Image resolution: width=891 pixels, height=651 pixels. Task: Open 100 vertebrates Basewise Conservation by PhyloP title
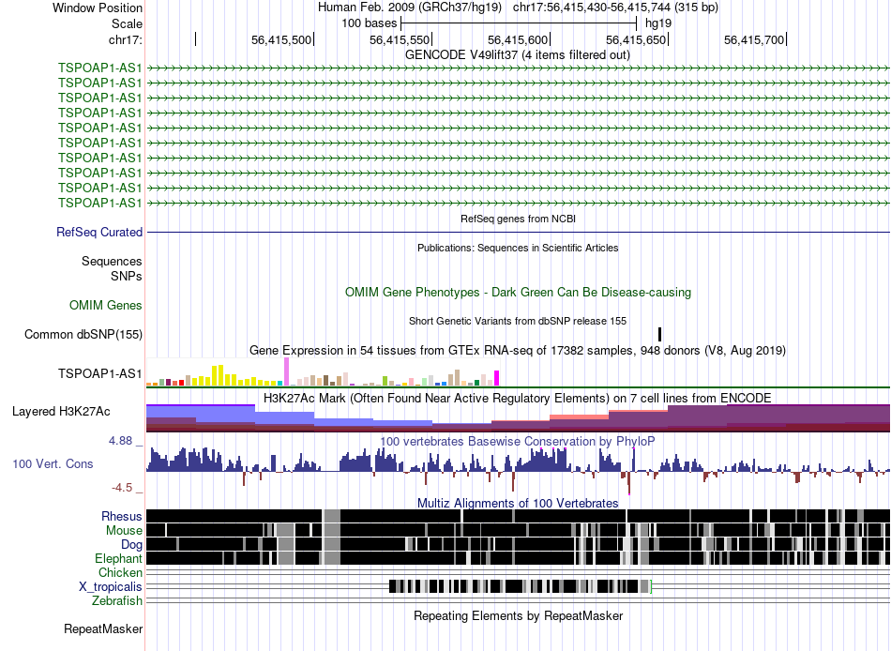[x=518, y=441]
